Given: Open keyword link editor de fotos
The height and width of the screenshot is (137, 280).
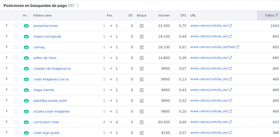Looking at the screenshot, I should pyautogui.click(x=45, y=58).
